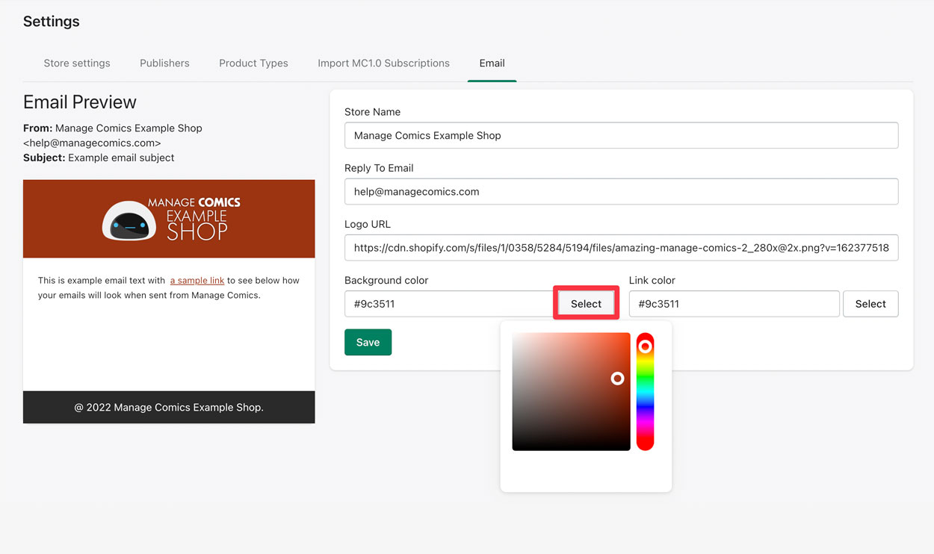This screenshot has width=934, height=554.
Task: Click the saturation picker handle circle
Action: (x=617, y=379)
